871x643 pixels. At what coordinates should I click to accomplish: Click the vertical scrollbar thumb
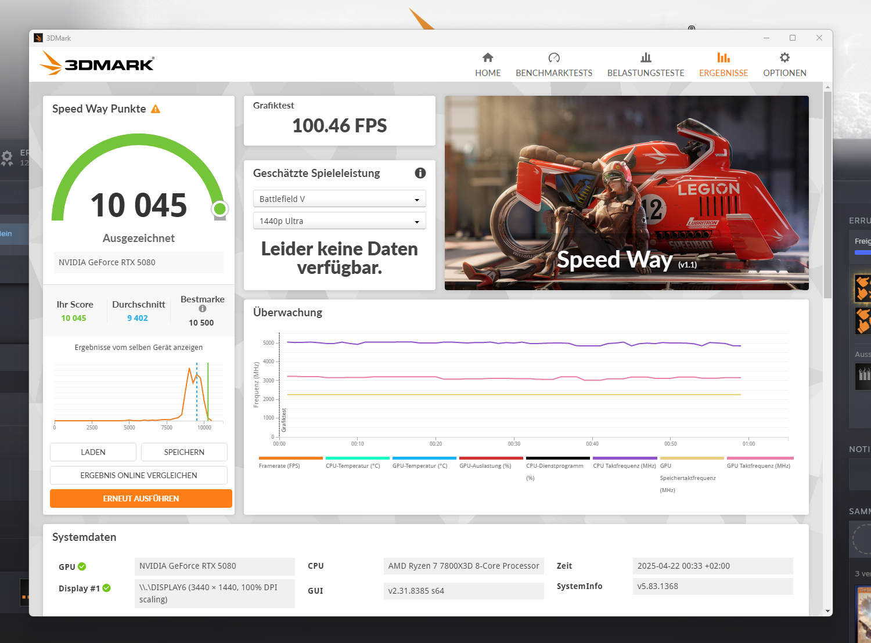(827, 194)
